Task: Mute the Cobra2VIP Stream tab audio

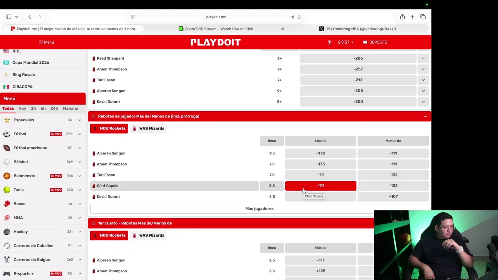Action: pyautogui.click(x=282, y=29)
